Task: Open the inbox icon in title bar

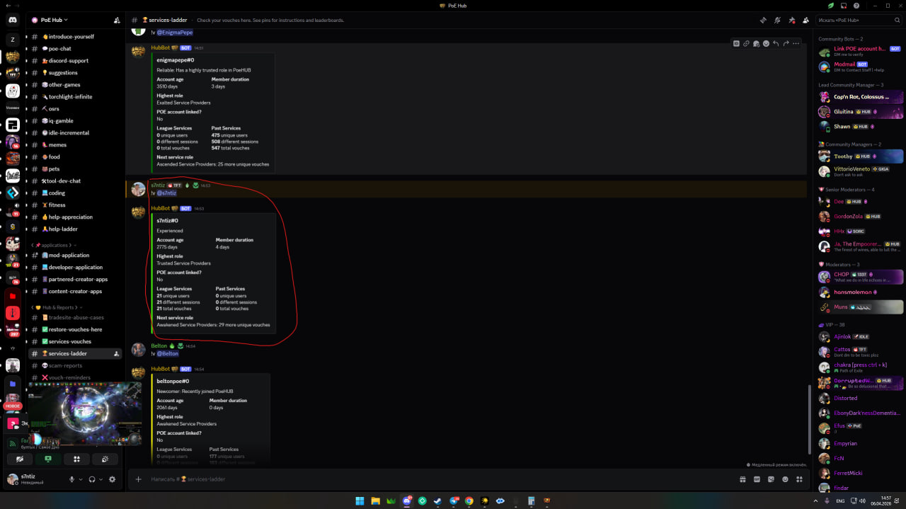Action: (844, 6)
